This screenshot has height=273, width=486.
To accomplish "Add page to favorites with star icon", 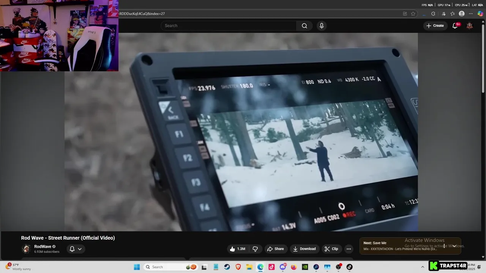I will (413, 14).
